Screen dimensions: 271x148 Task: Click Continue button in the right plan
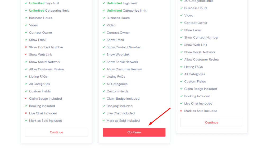(x=211, y=122)
